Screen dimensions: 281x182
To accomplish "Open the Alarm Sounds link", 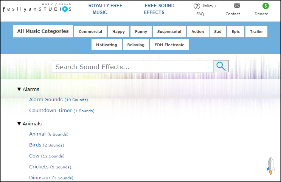I will point(46,100).
